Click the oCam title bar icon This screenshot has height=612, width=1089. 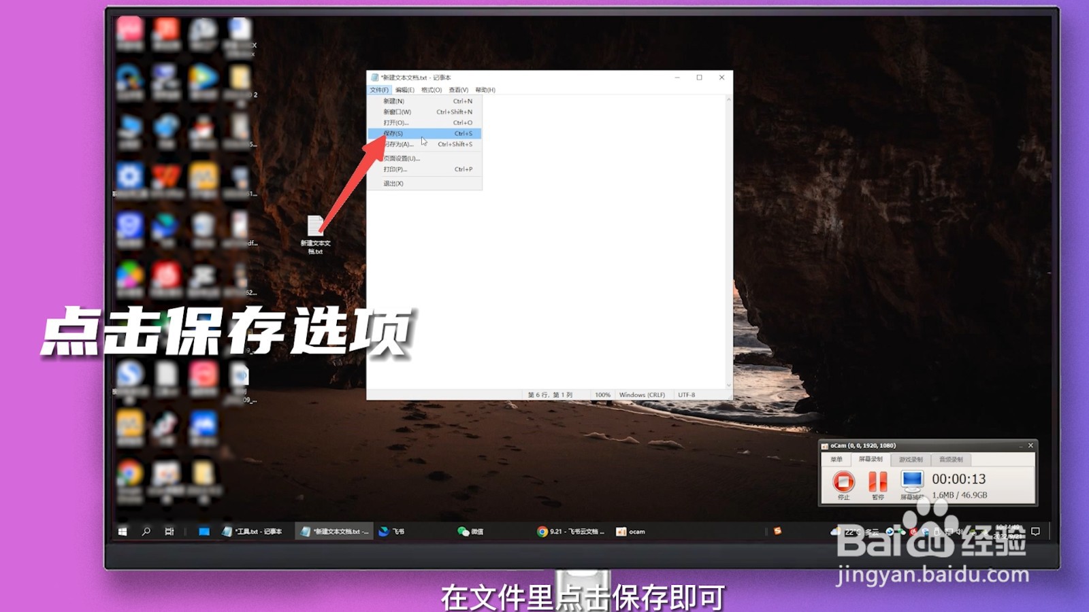(x=825, y=446)
